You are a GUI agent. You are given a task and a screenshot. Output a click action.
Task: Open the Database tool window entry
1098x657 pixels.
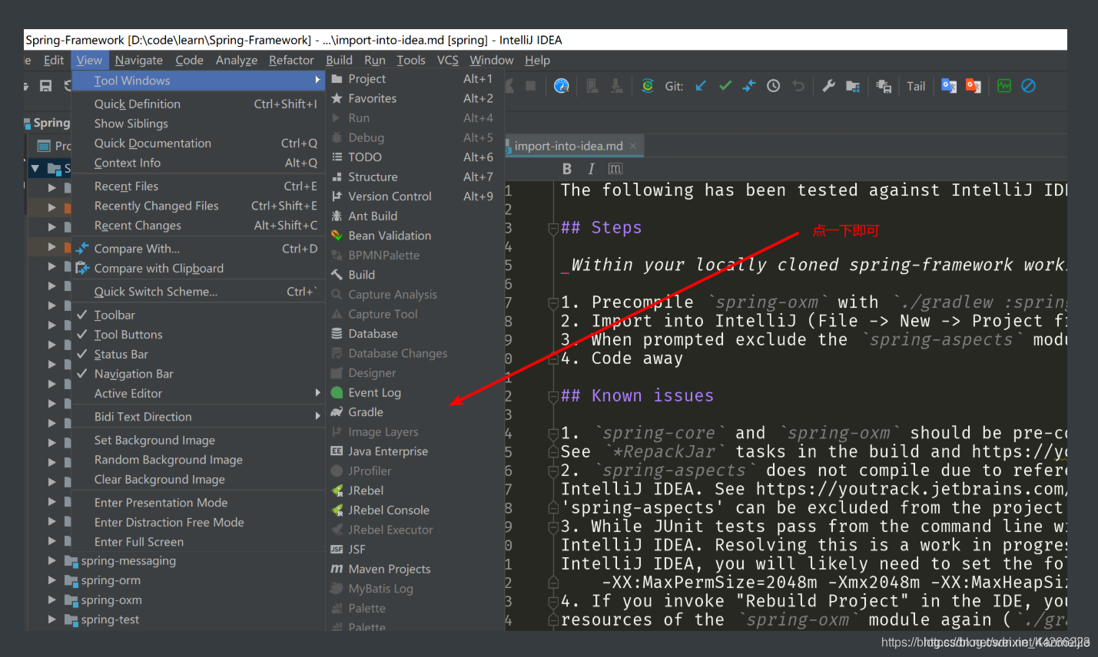pos(415,334)
